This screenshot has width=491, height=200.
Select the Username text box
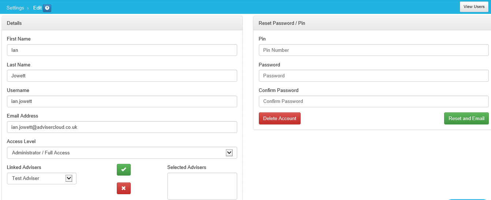122,101
